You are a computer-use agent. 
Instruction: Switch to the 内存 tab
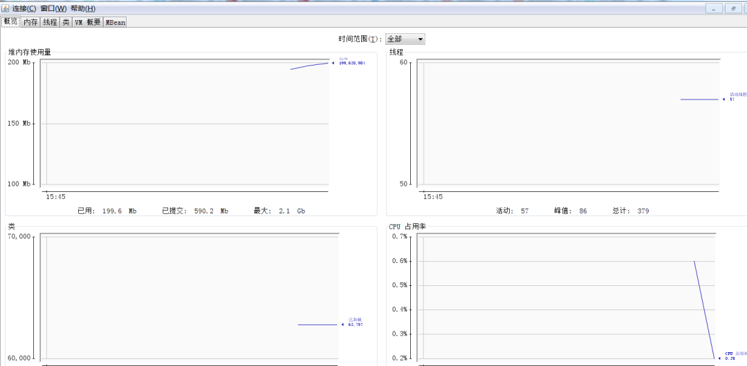[x=30, y=22]
